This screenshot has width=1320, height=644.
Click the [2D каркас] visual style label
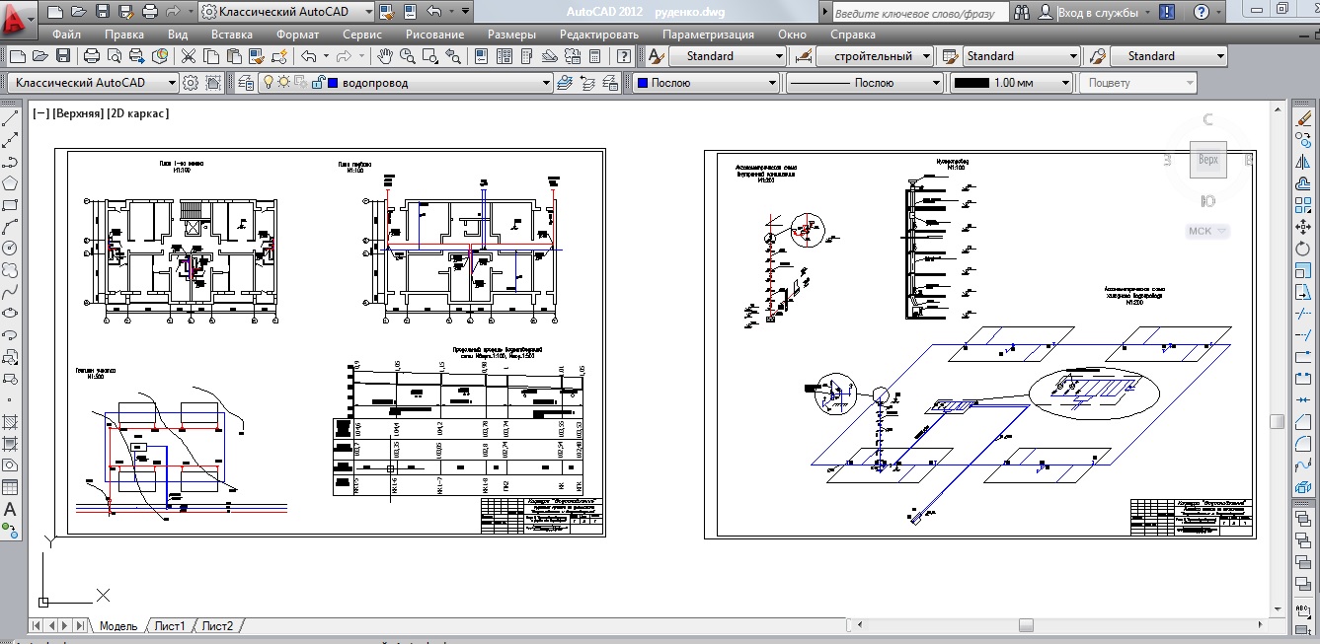[x=138, y=113]
